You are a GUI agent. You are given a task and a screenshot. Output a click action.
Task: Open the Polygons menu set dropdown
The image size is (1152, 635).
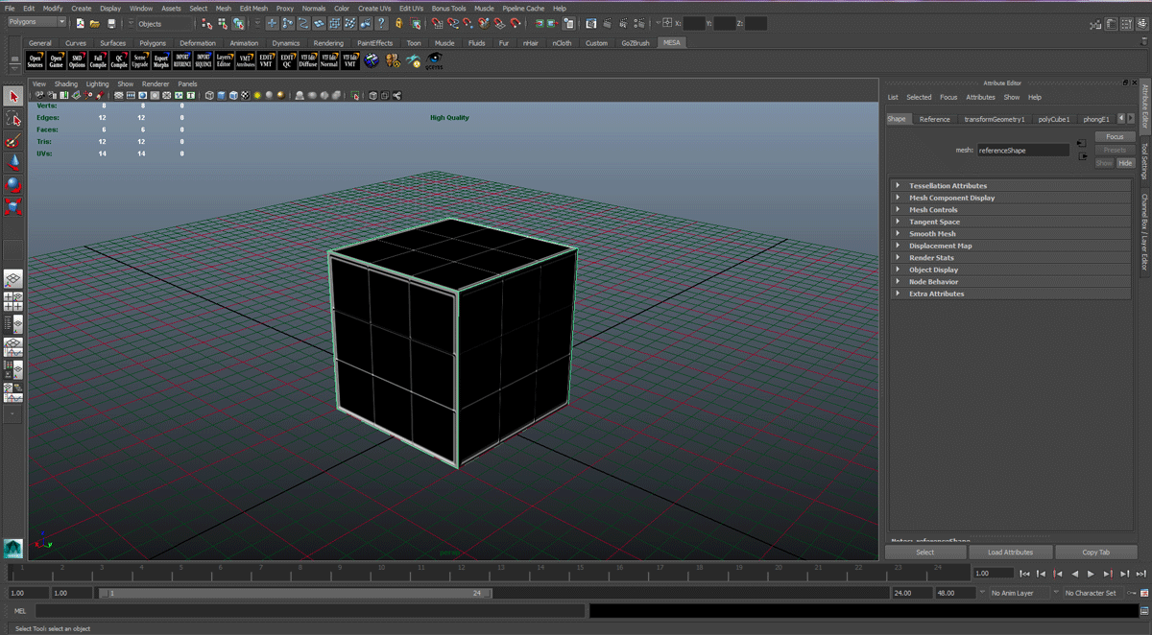(x=36, y=22)
